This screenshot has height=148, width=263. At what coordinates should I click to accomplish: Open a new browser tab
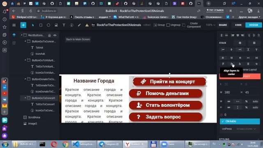click(x=208, y=3)
